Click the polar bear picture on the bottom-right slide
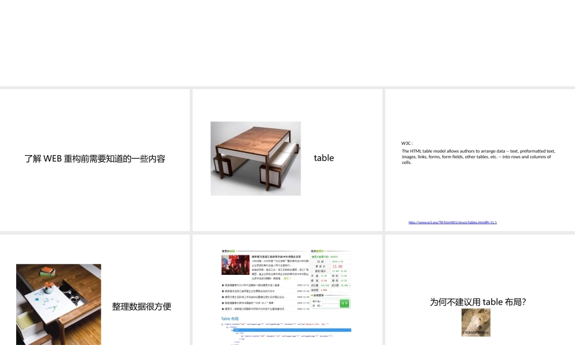This screenshot has height=345, width=575. coord(475,323)
